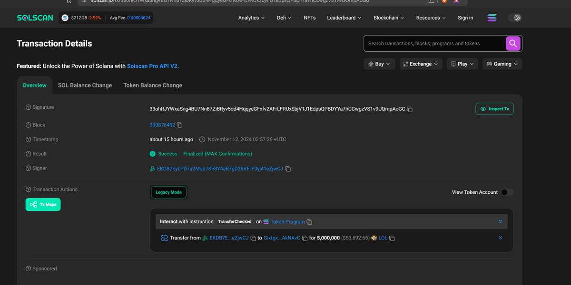Open sender EKDB7E...eZjwCJ link

click(229, 238)
